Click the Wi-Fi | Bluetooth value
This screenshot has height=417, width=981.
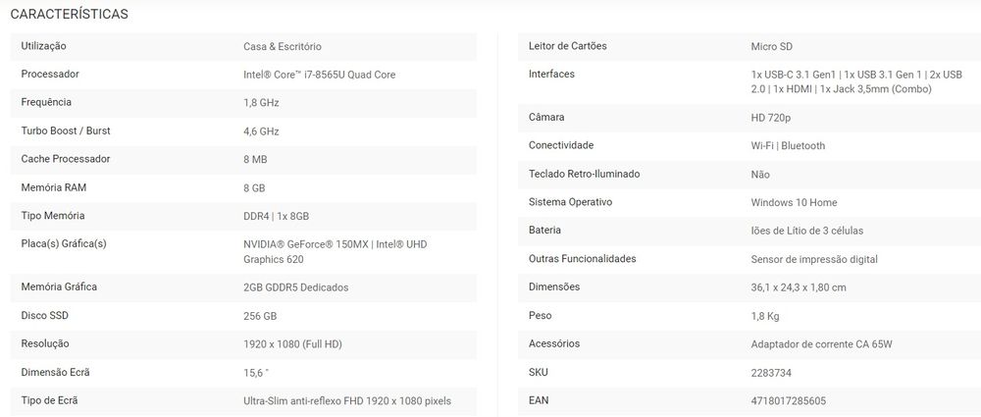(788, 145)
